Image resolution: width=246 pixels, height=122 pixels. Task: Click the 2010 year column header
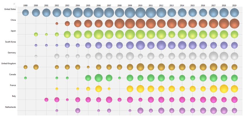[x=140, y=5]
